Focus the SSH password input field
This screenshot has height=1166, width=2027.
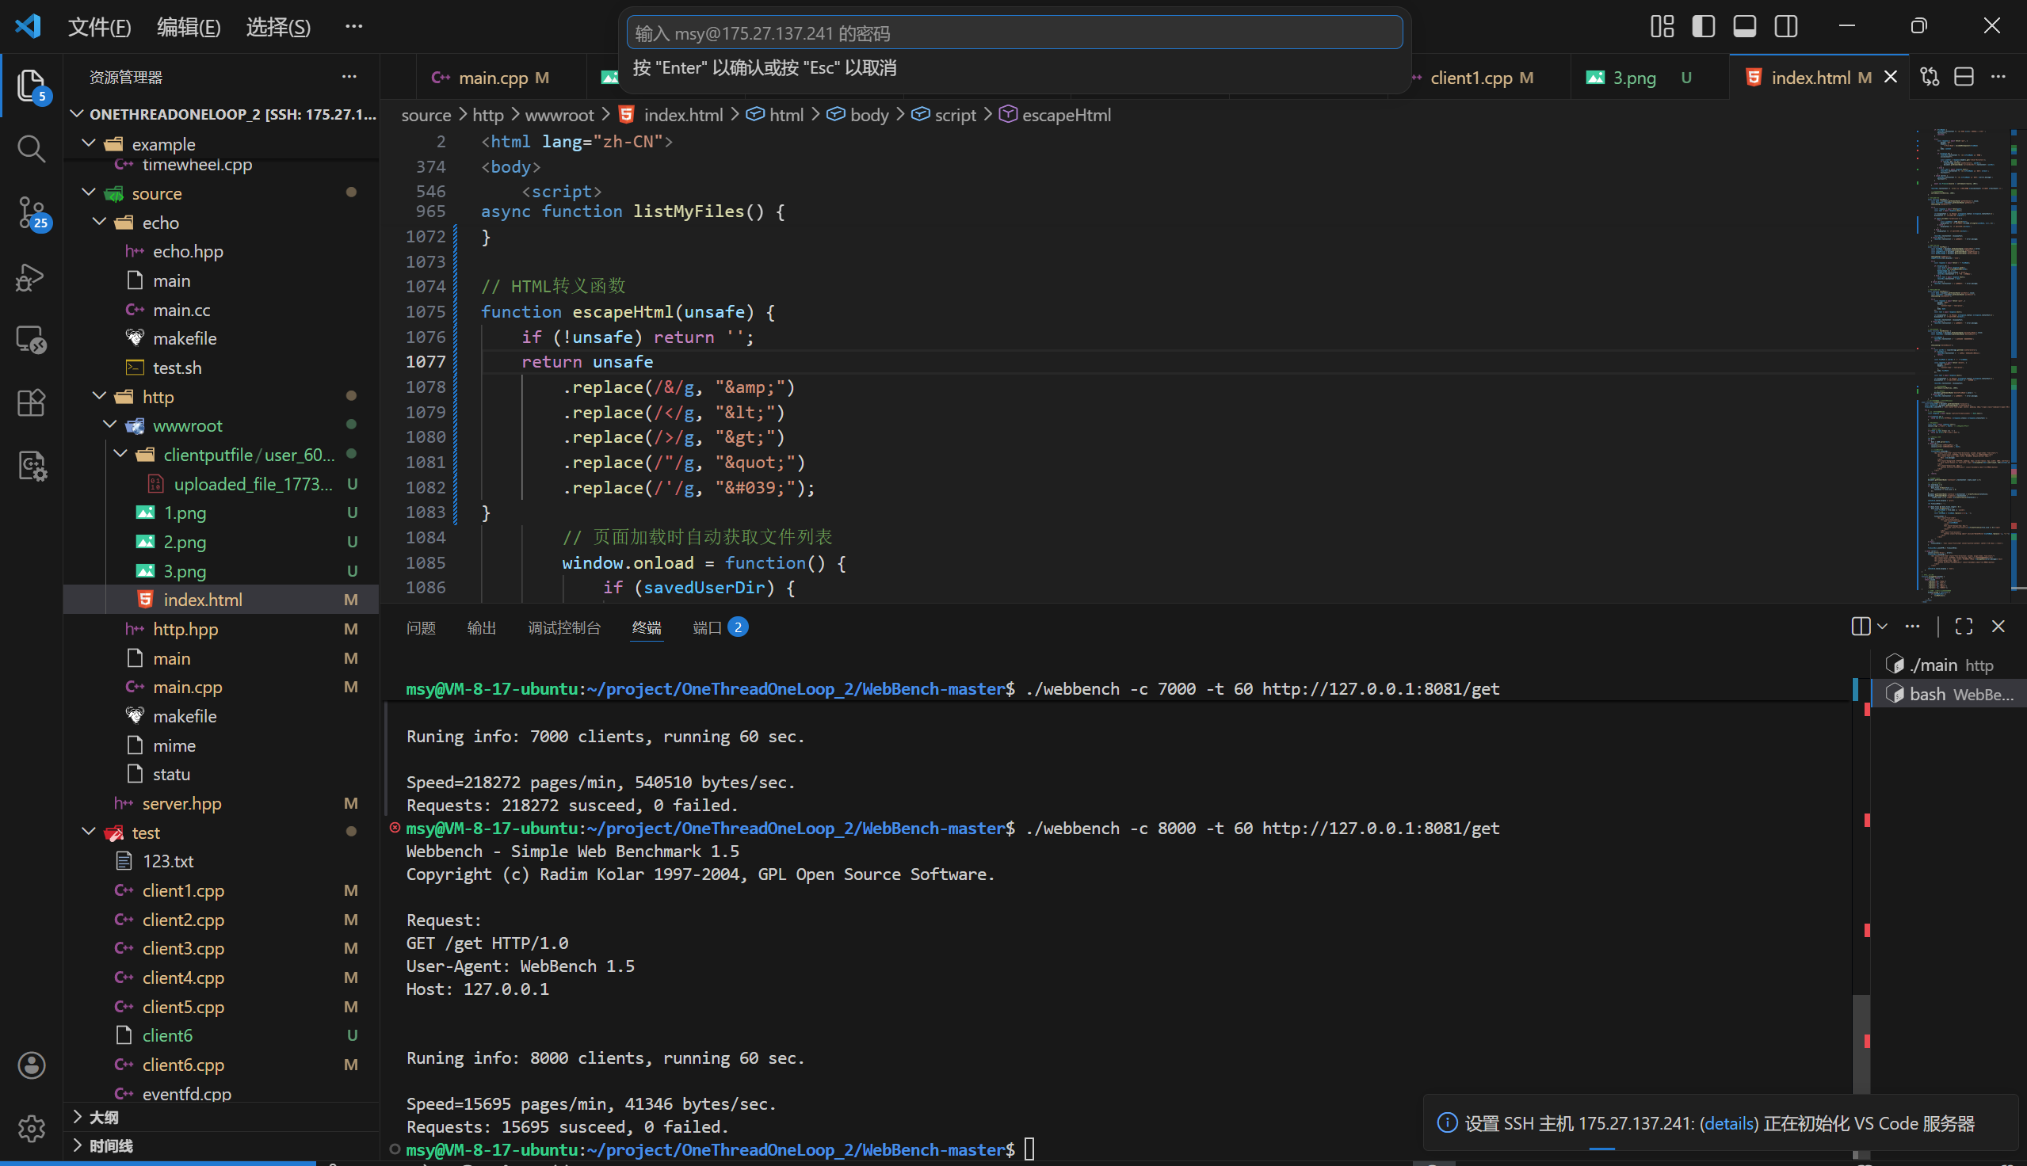click(x=1014, y=32)
